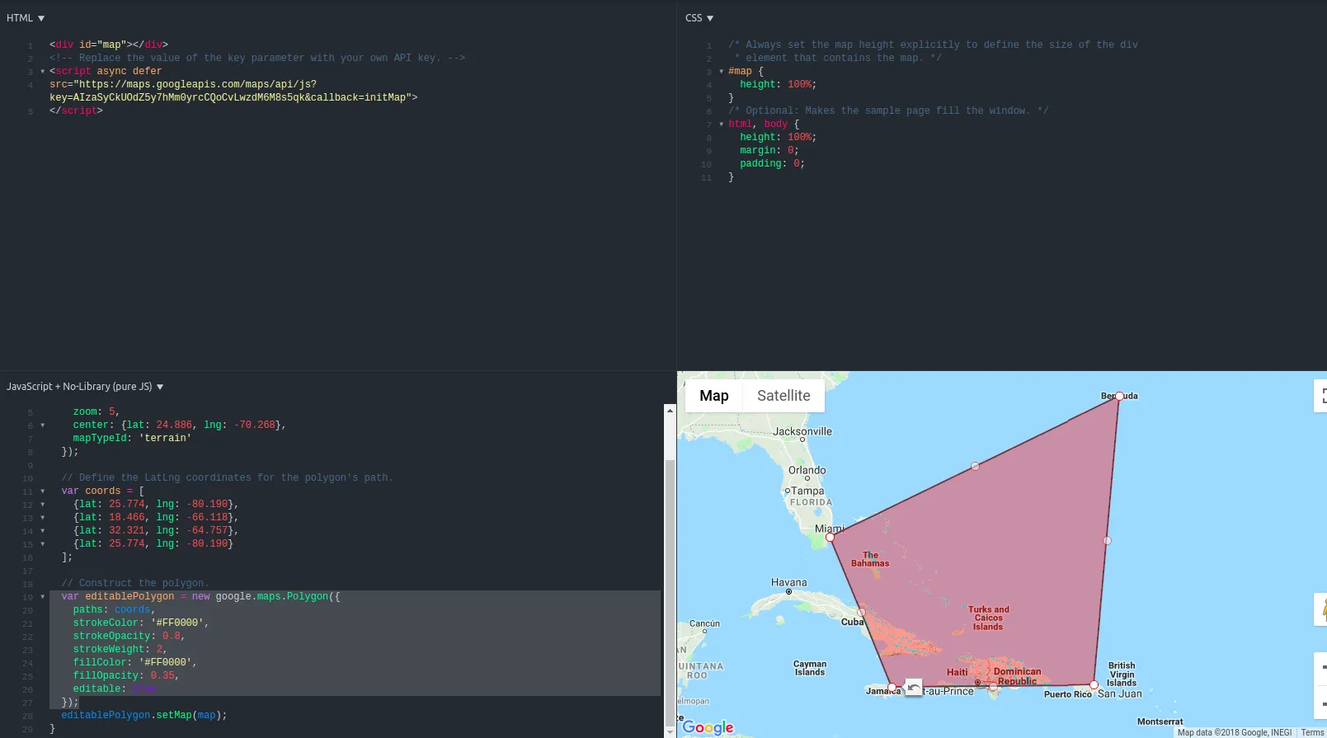Click the The Bahamas label on the map
Image resolution: width=1327 pixels, height=738 pixels.
click(870, 559)
